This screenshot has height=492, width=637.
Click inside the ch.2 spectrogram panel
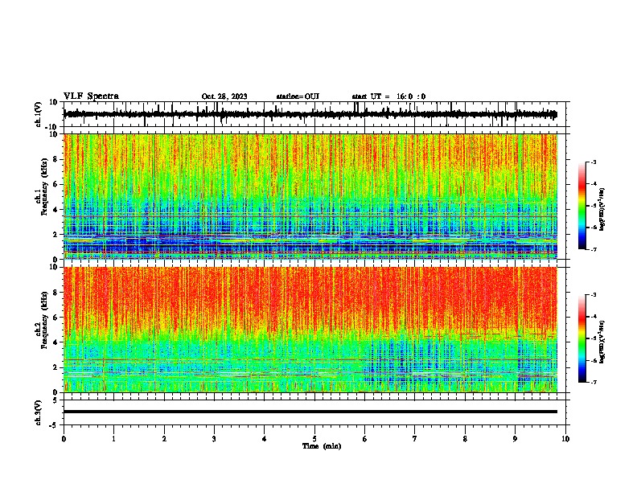click(x=310, y=330)
